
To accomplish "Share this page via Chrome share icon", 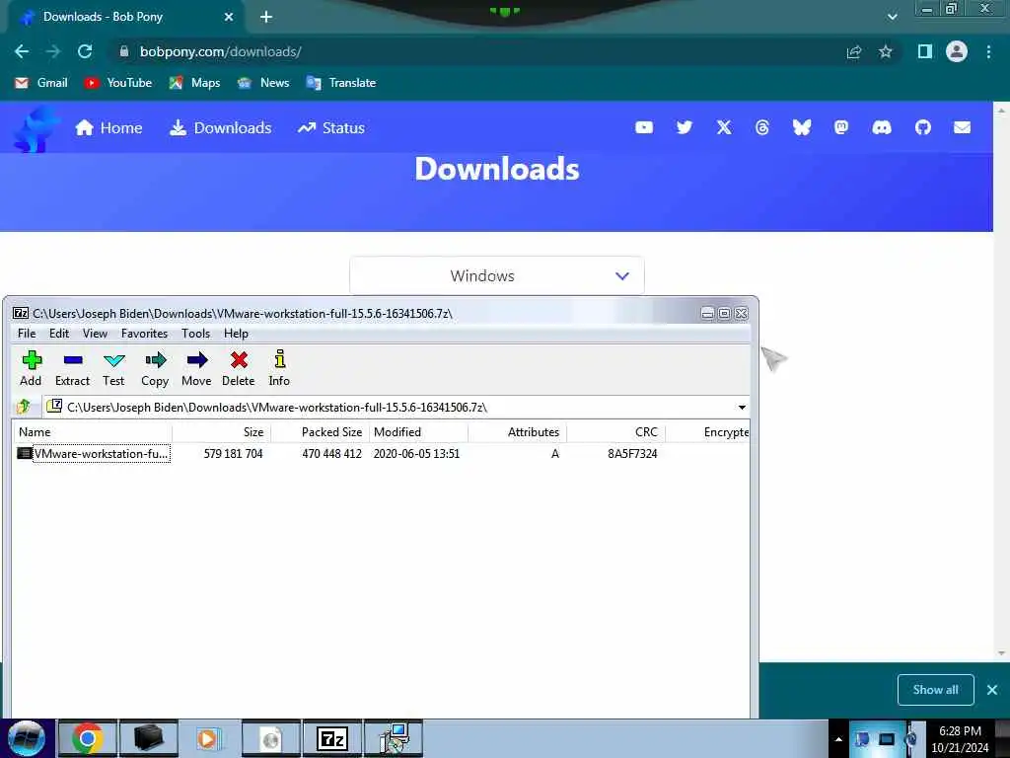I will coord(854,51).
